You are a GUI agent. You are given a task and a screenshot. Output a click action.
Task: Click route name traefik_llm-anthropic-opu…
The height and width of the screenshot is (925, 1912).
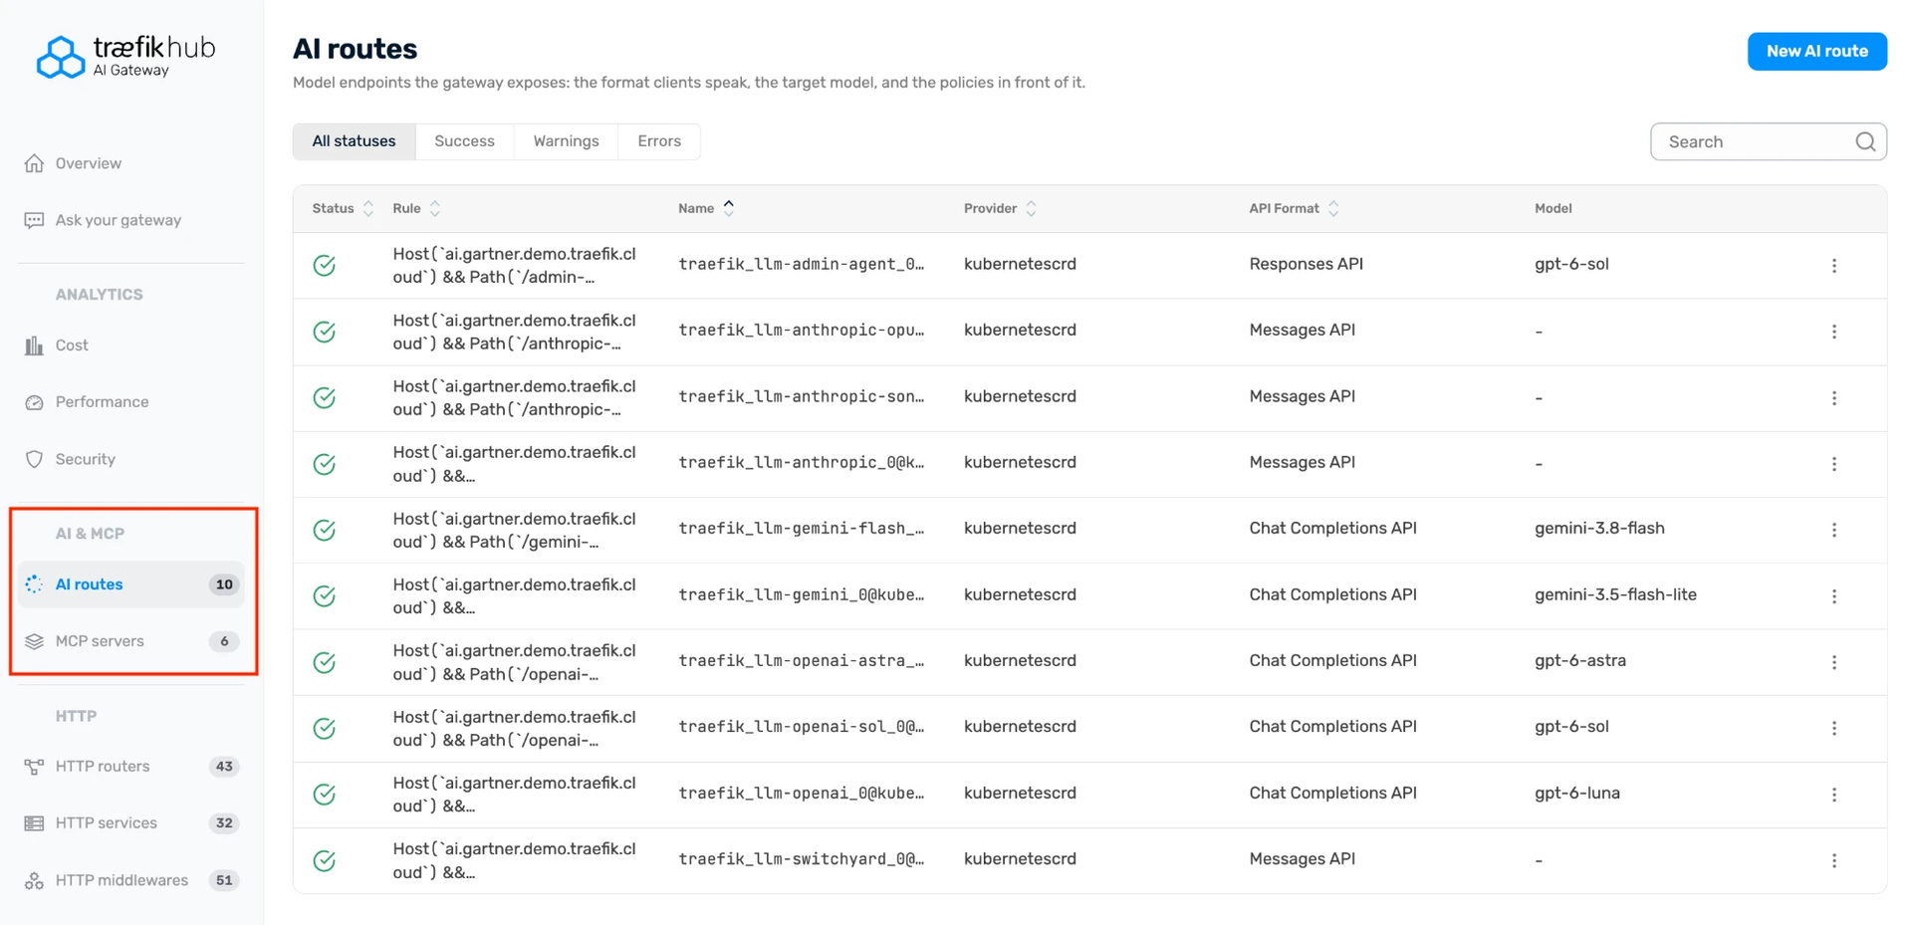click(x=801, y=330)
